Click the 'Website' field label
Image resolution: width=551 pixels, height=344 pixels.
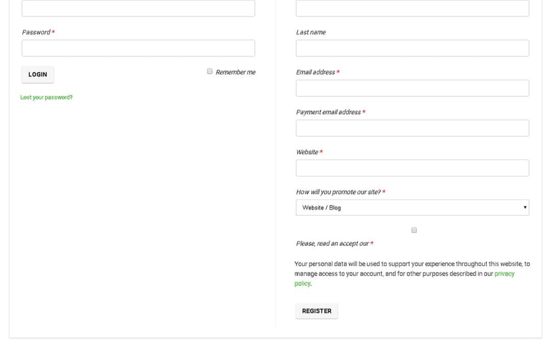tap(307, 152)
